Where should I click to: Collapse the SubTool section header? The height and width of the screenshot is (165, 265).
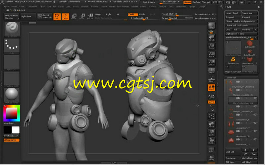click(x=231, y=78)
